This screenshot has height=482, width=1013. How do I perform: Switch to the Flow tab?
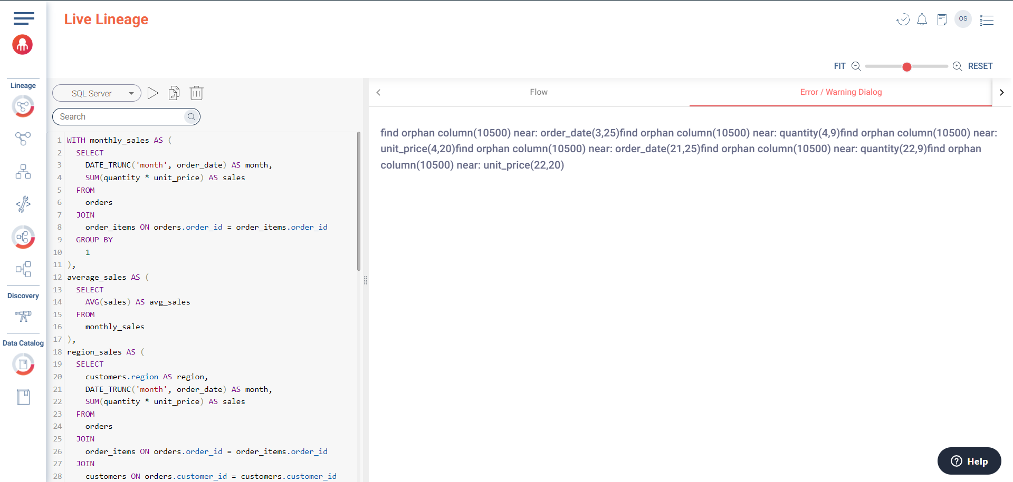click(538, 92)
